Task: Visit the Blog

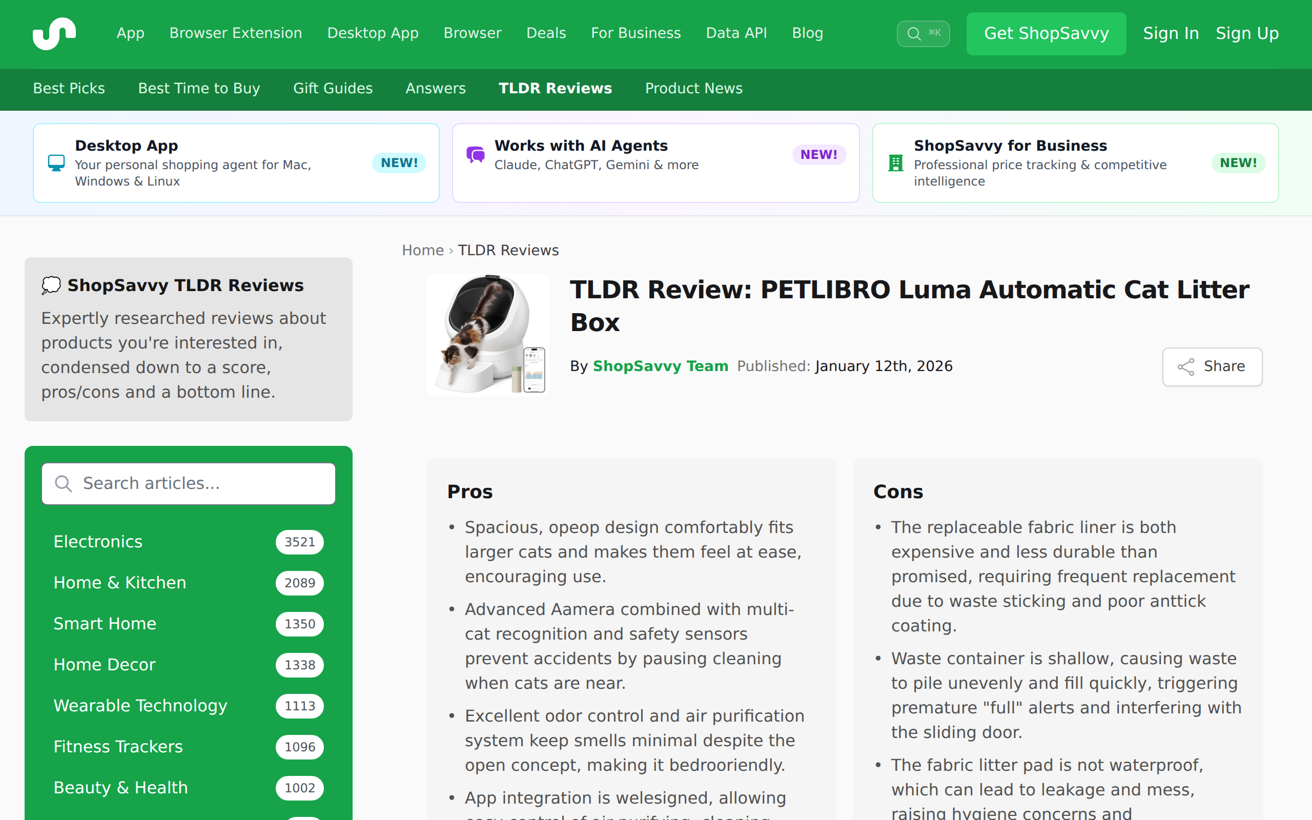Action: point(807,33)
